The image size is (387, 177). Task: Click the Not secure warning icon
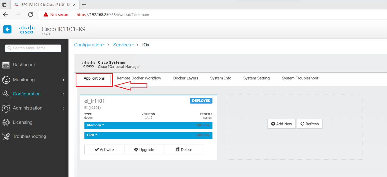(x=46, y=14)
